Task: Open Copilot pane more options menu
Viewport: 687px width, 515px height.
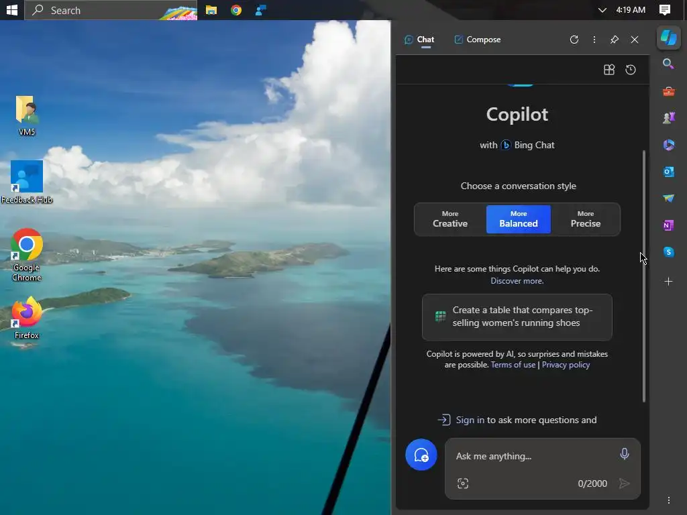Action: click(594, 40)
